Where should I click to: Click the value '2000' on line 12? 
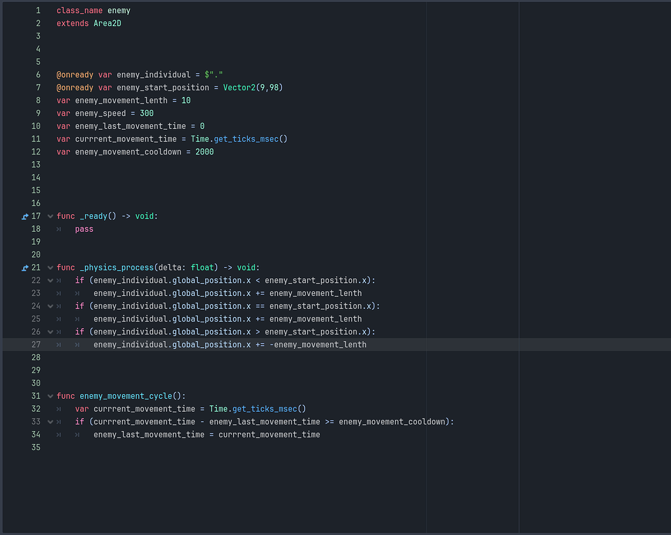click(204, 152)
